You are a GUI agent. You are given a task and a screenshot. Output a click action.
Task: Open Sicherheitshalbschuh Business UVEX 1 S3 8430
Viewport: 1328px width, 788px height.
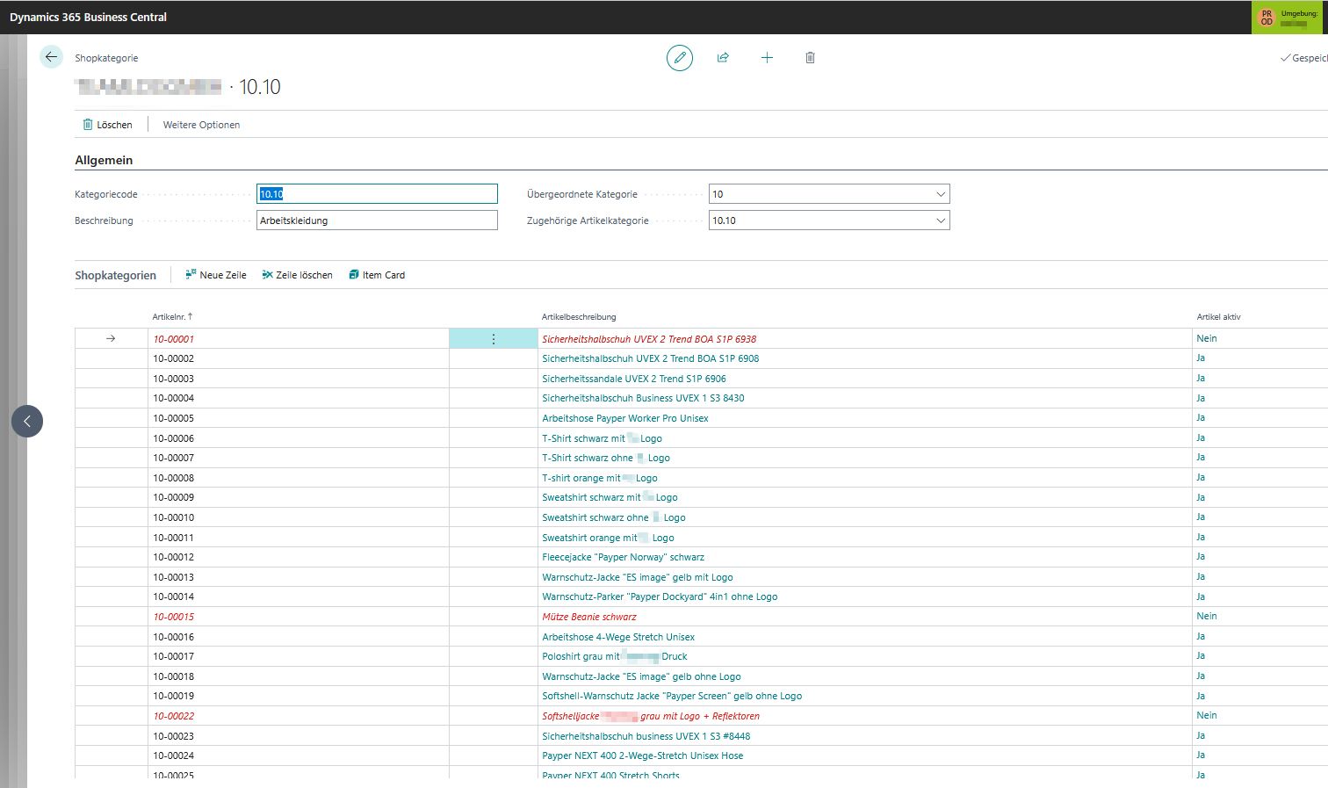(x=643, y=398)
